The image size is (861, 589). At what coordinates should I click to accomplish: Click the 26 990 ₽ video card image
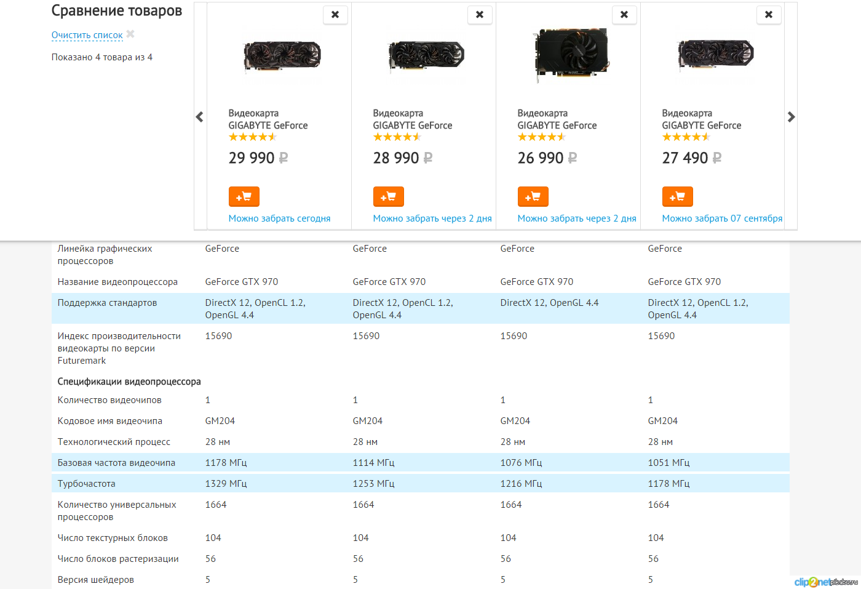coord(572,55)
